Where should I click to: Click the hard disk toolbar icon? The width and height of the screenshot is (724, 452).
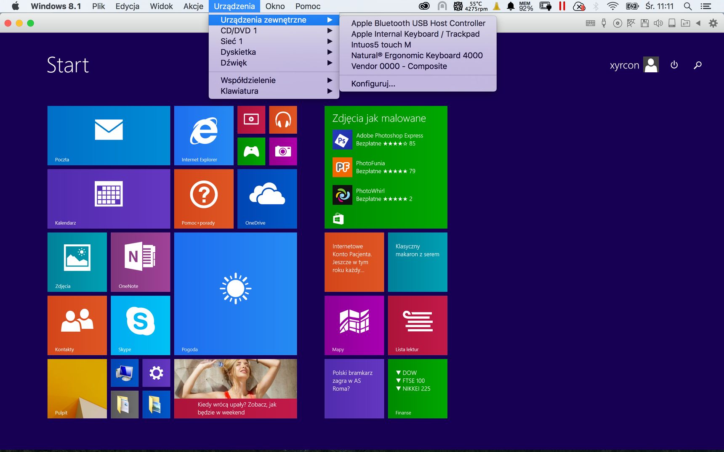(x=672, y=23)
